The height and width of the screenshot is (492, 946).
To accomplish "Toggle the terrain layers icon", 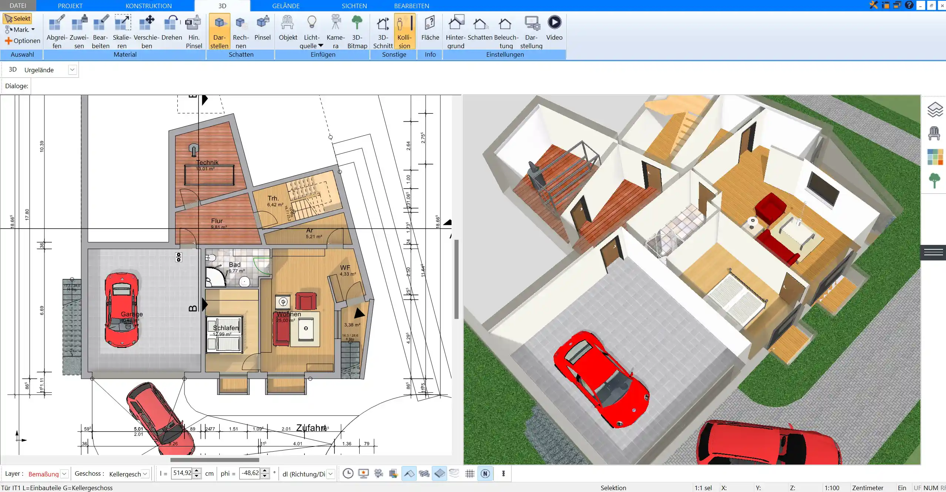I will point(454,473).
